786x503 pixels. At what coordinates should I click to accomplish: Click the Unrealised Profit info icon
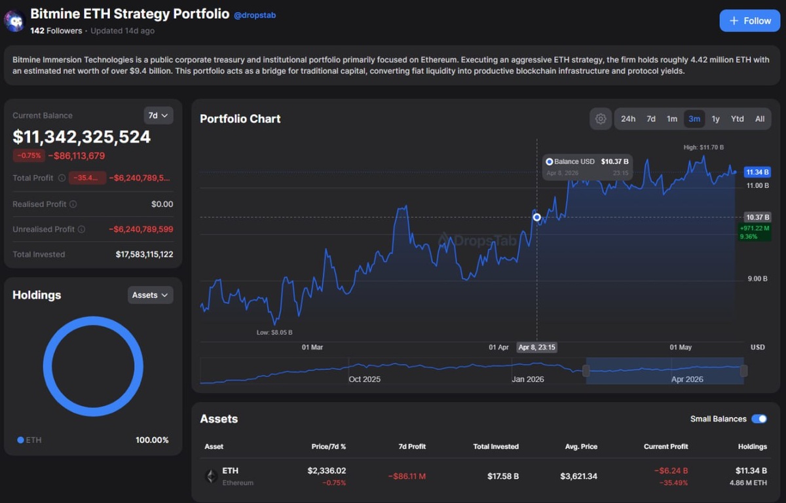(x=81, y=229)
